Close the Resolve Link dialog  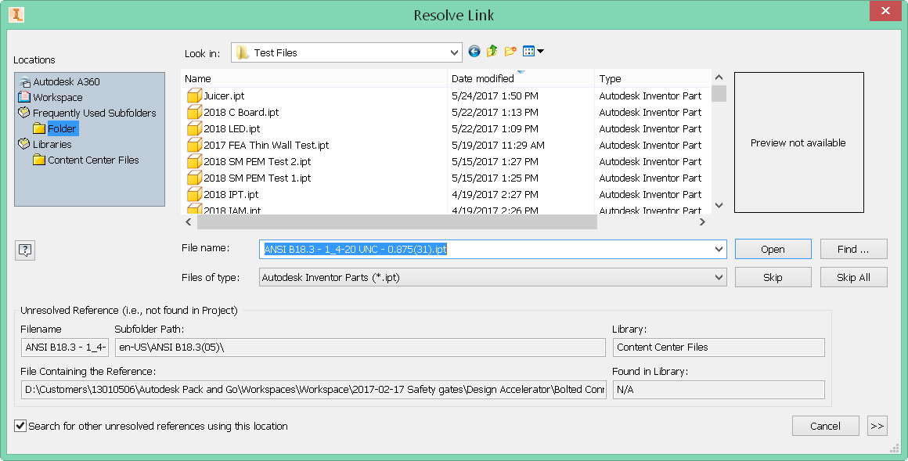[x=885, y=10]
